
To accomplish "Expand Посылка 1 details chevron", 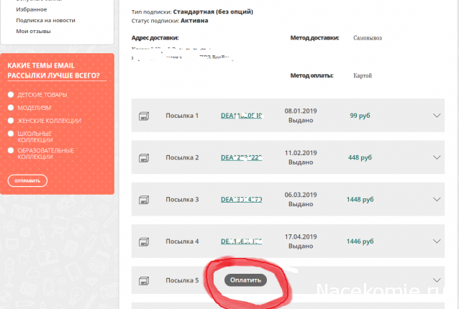I will [x=436, y=116].
